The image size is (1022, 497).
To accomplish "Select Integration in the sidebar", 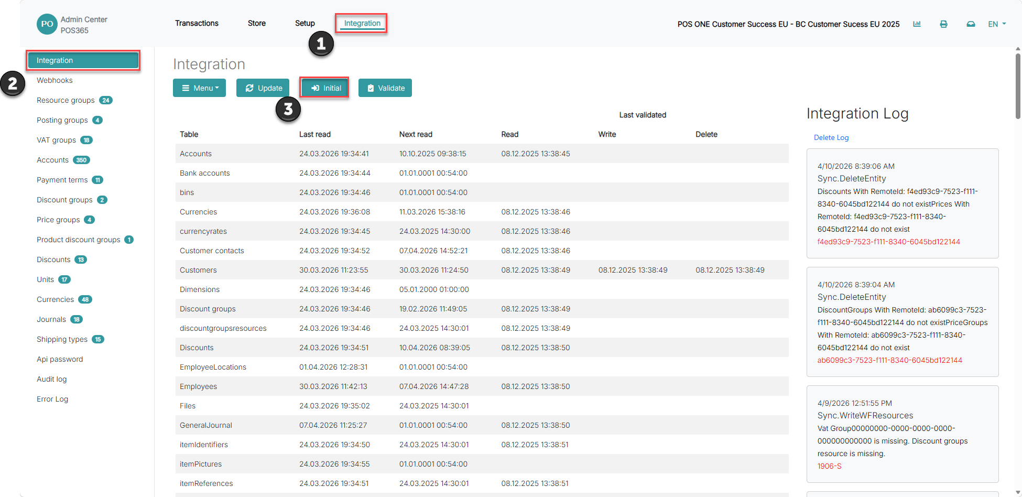I will pos(83,60).
